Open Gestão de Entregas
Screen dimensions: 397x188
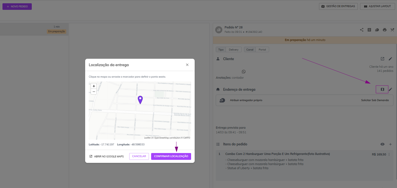[x=338, y=6]
